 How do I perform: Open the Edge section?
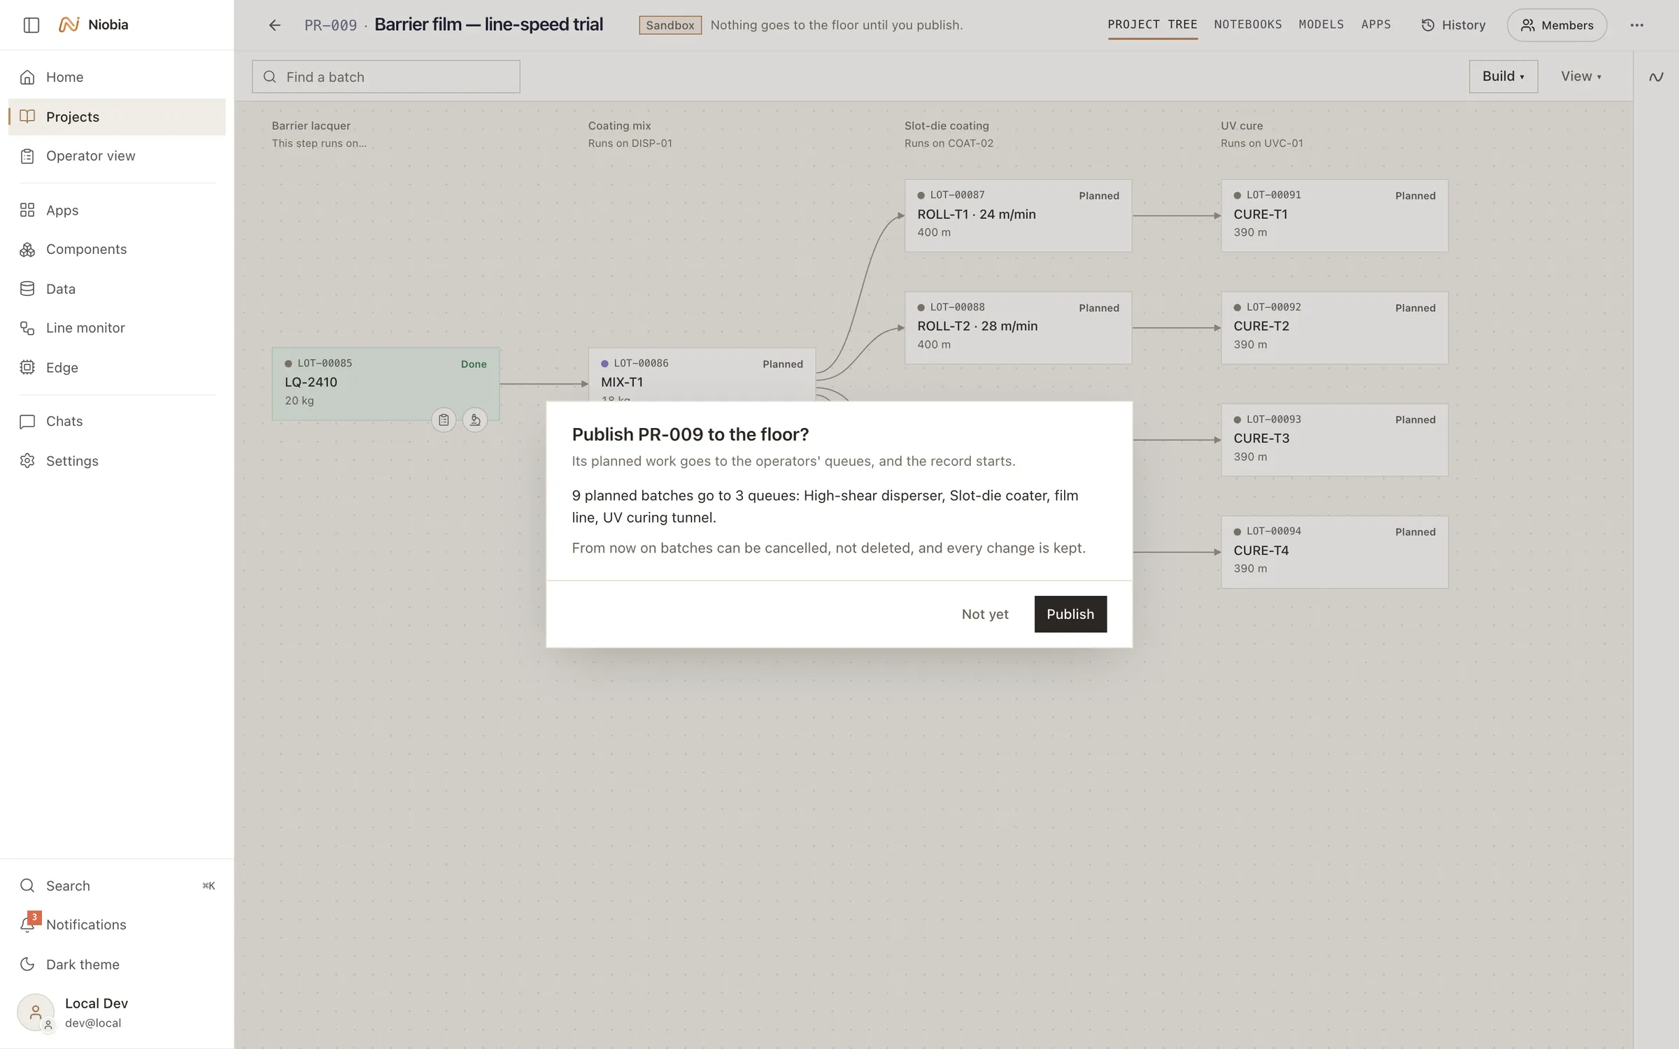[117, 367]
